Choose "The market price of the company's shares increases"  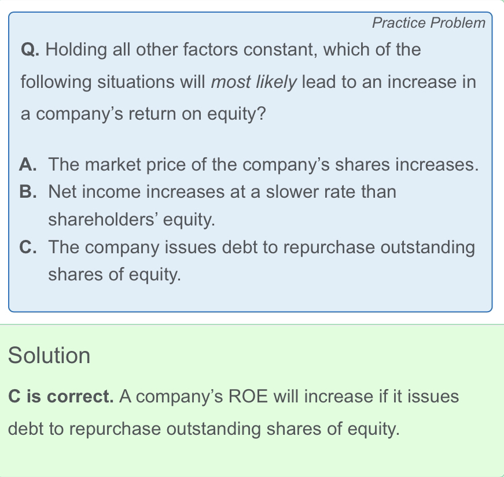(x=263, y=165)
